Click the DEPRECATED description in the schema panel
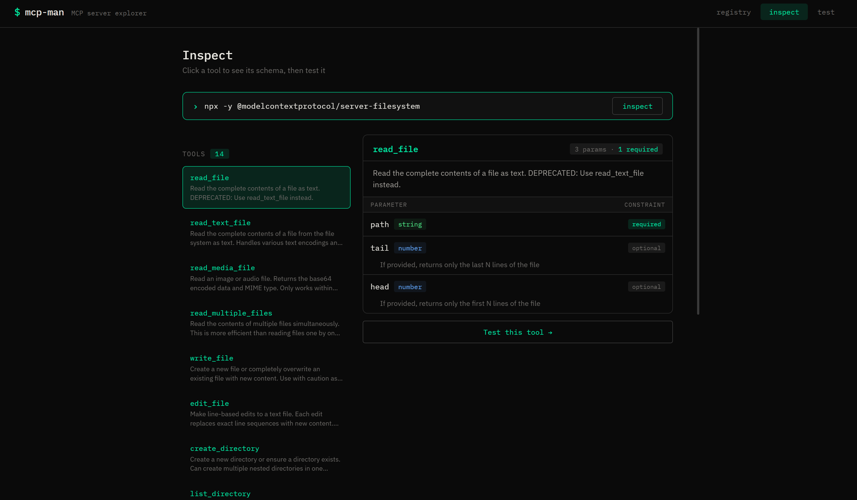This screenshot has height=500, width=857. [x=508, y=179]
